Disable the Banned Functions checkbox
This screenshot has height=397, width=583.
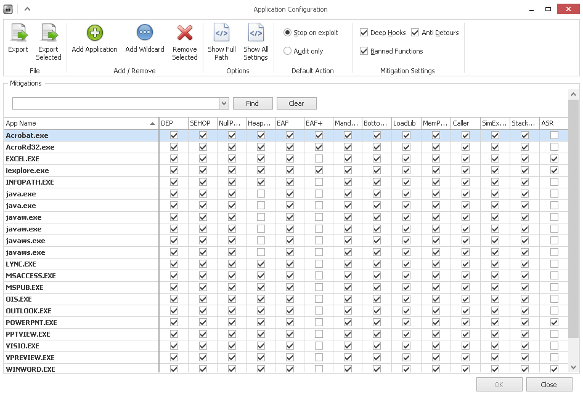pos(364,51)
